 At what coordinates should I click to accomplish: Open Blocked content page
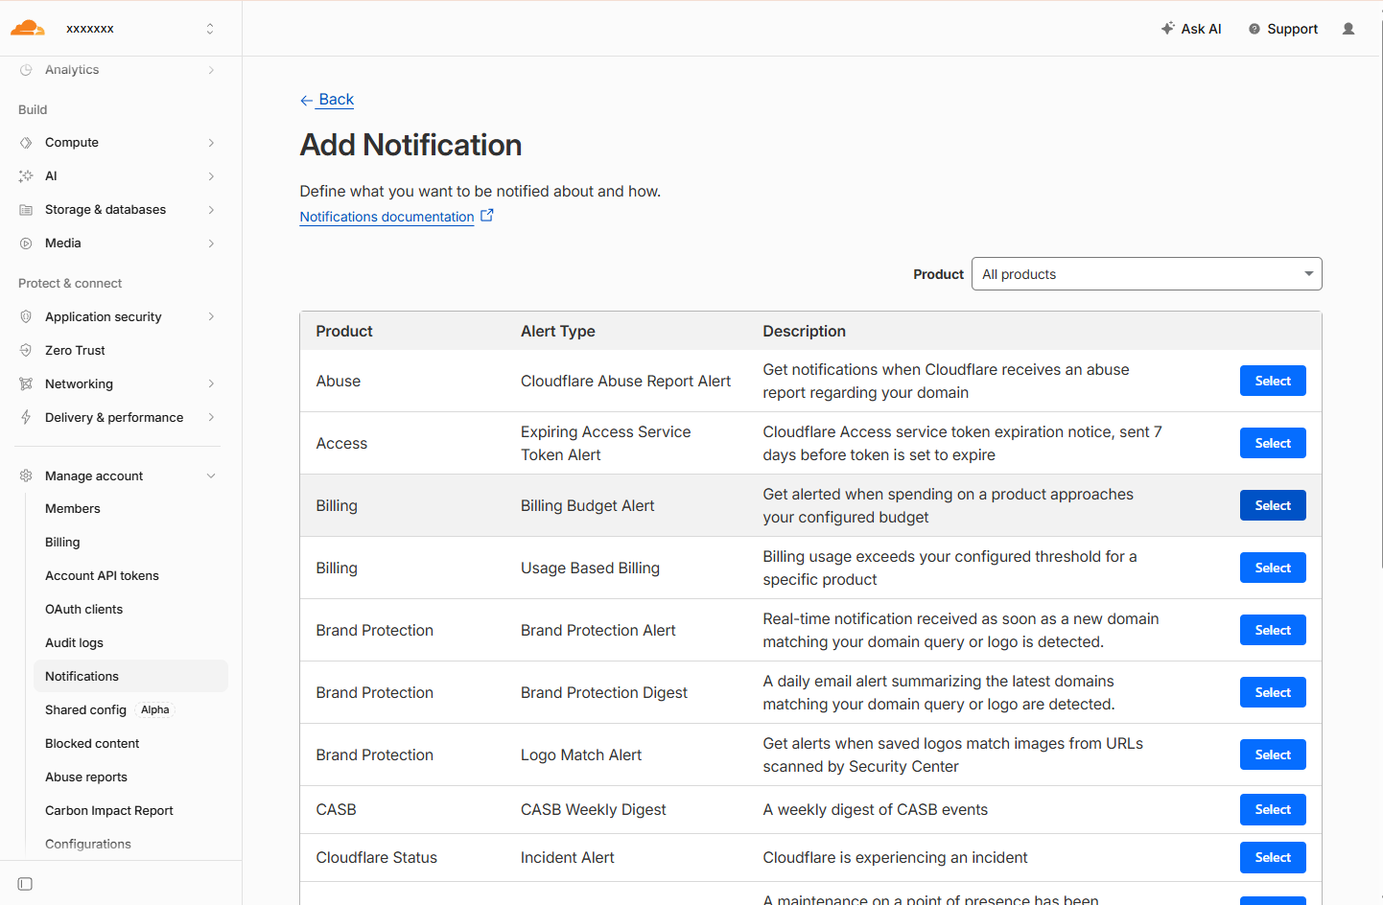130,744
